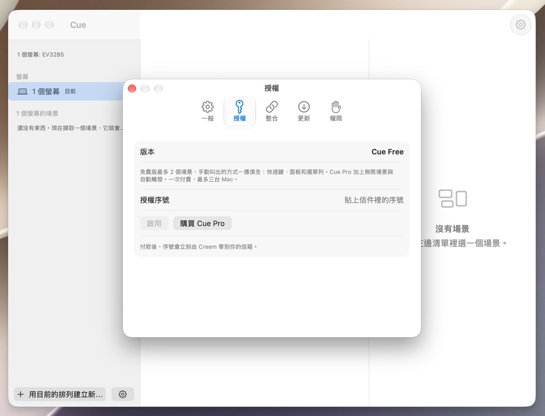Click the 啟用 activate button
Screen dimensions: 545x416
154,223
